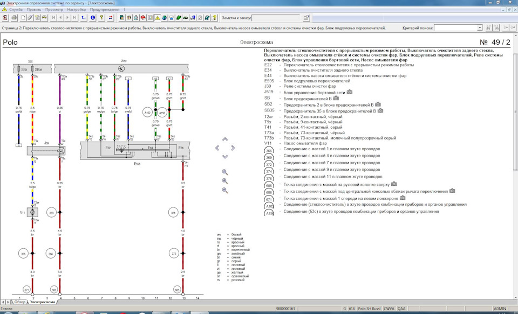Pan the diagram down with the arrow
This screenshot has height=314, width=518.
[x=225, y=157]
